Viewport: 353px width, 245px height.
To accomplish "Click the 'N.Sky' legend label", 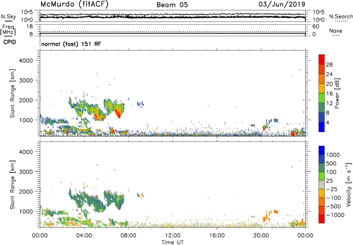I will pyautogui.click(x=8, y=16).
